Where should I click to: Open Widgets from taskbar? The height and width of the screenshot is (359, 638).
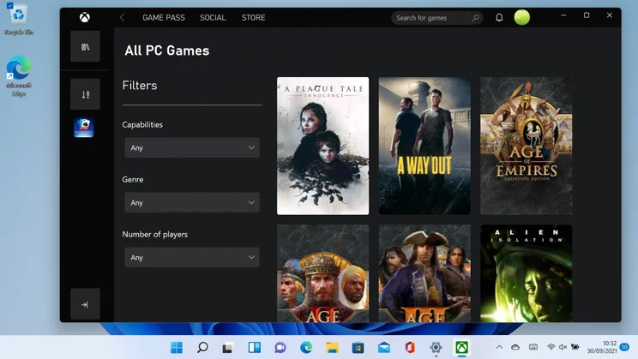(255, 347)
